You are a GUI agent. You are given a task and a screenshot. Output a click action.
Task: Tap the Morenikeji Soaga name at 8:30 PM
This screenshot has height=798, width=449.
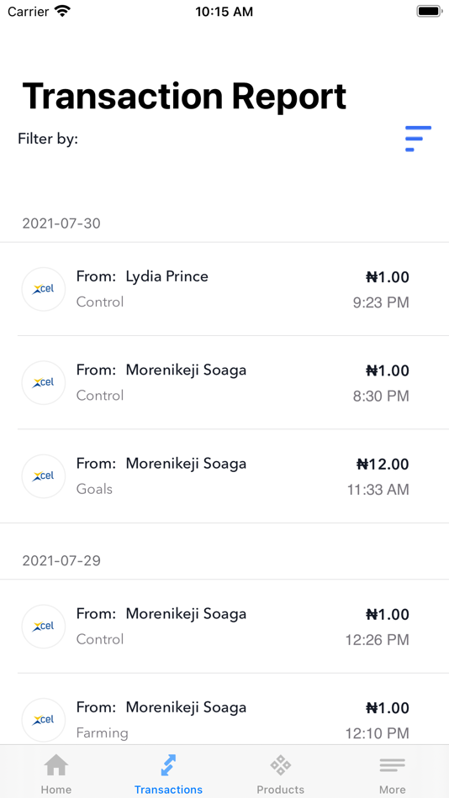(x=186, y=370)
